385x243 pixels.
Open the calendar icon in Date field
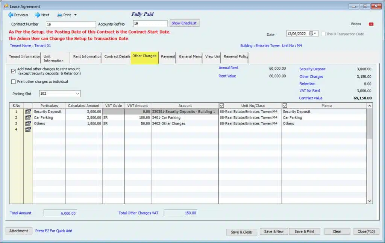click(311, 33)
